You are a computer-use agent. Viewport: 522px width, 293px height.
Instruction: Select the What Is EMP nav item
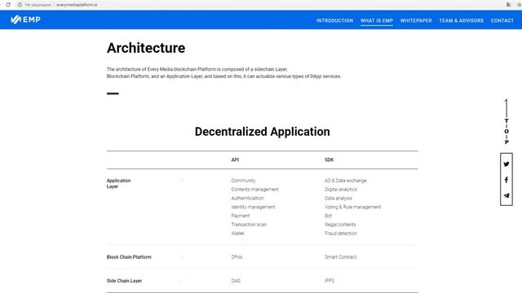(x=377, y=20)
